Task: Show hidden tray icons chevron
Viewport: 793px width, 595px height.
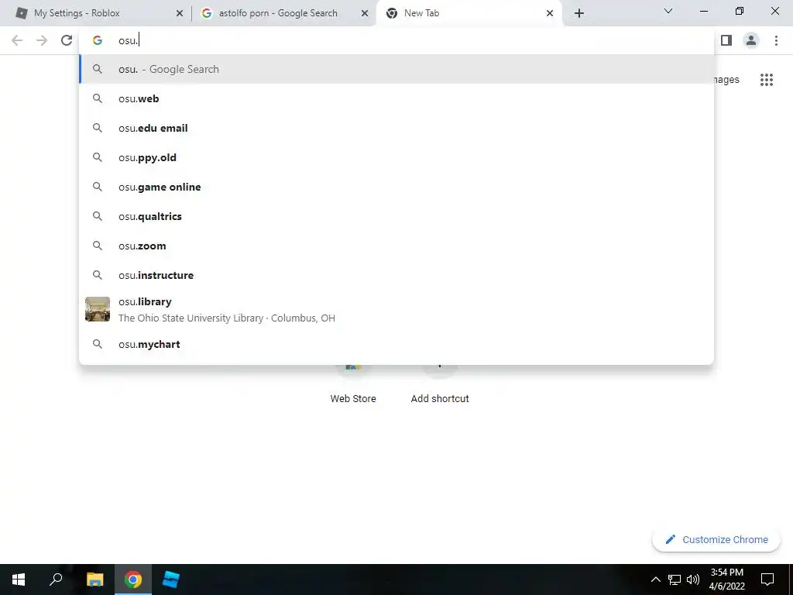Action: [x=655, y=580]
